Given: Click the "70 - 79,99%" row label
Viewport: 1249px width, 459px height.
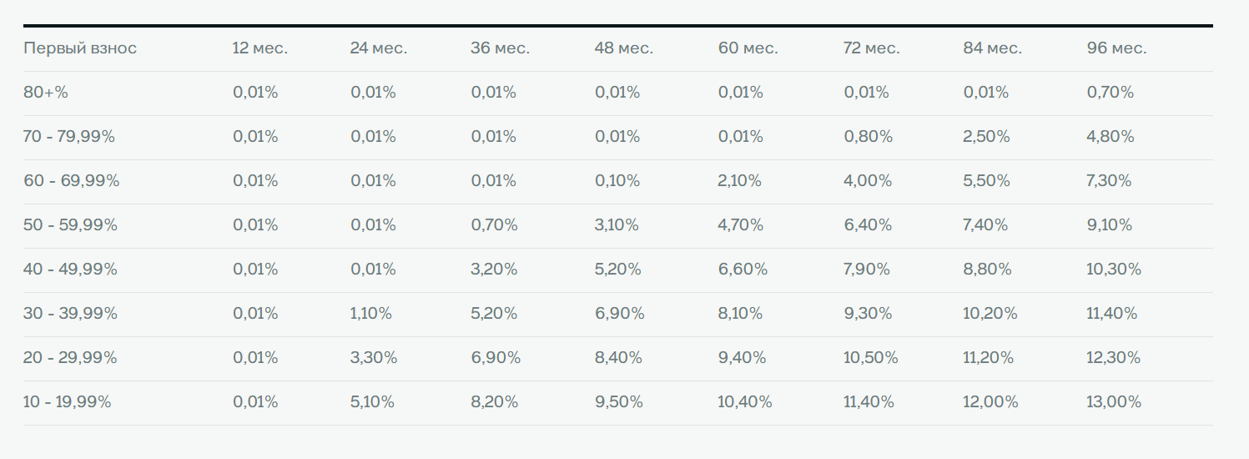Looking at the screenshot, I should (69, 137).
